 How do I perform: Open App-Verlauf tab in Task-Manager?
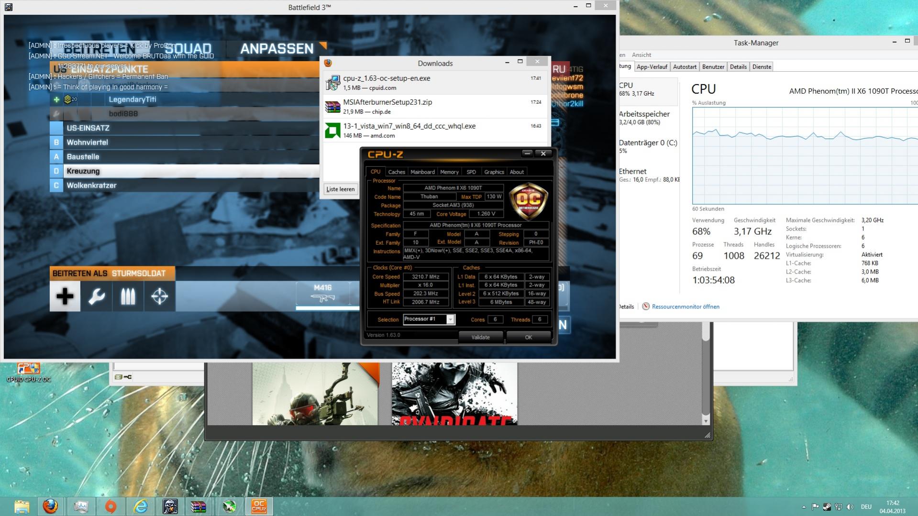point(652,67)
